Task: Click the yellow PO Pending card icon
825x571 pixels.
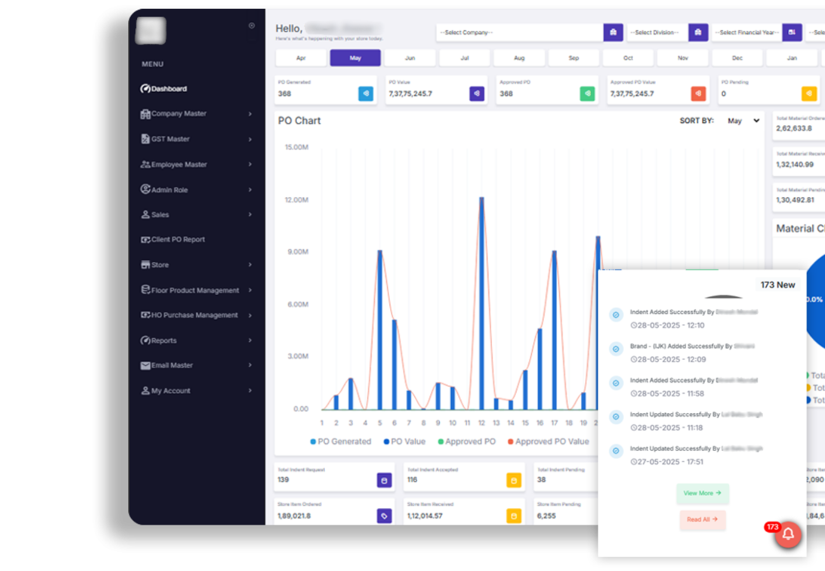Action: point(809,94)
